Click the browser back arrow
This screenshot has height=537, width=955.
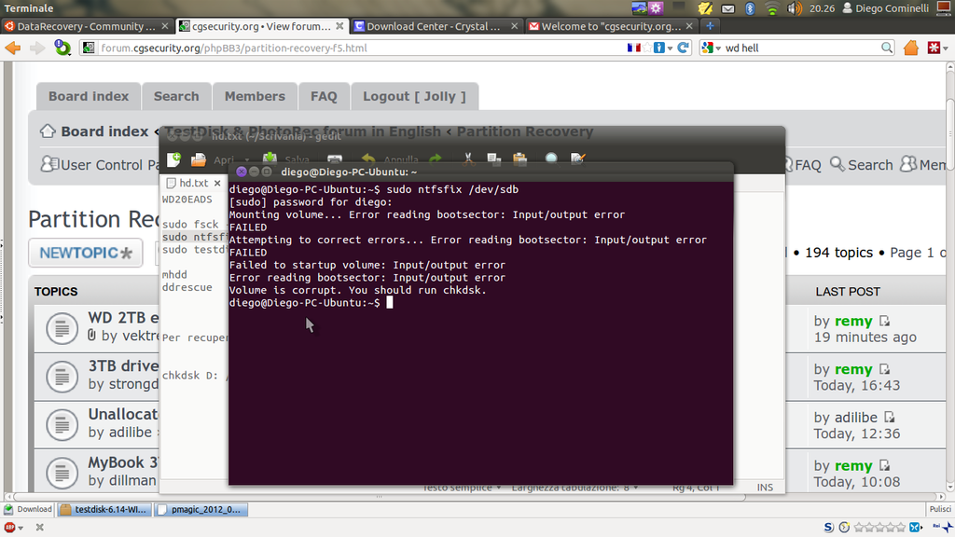click(x=14, y=47)
